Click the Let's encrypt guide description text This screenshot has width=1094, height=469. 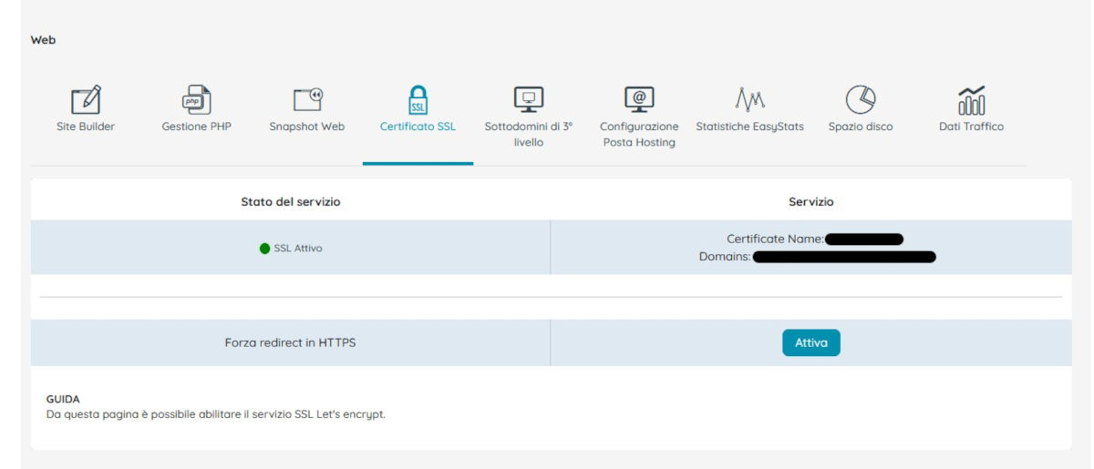click(x=216, y=414)
